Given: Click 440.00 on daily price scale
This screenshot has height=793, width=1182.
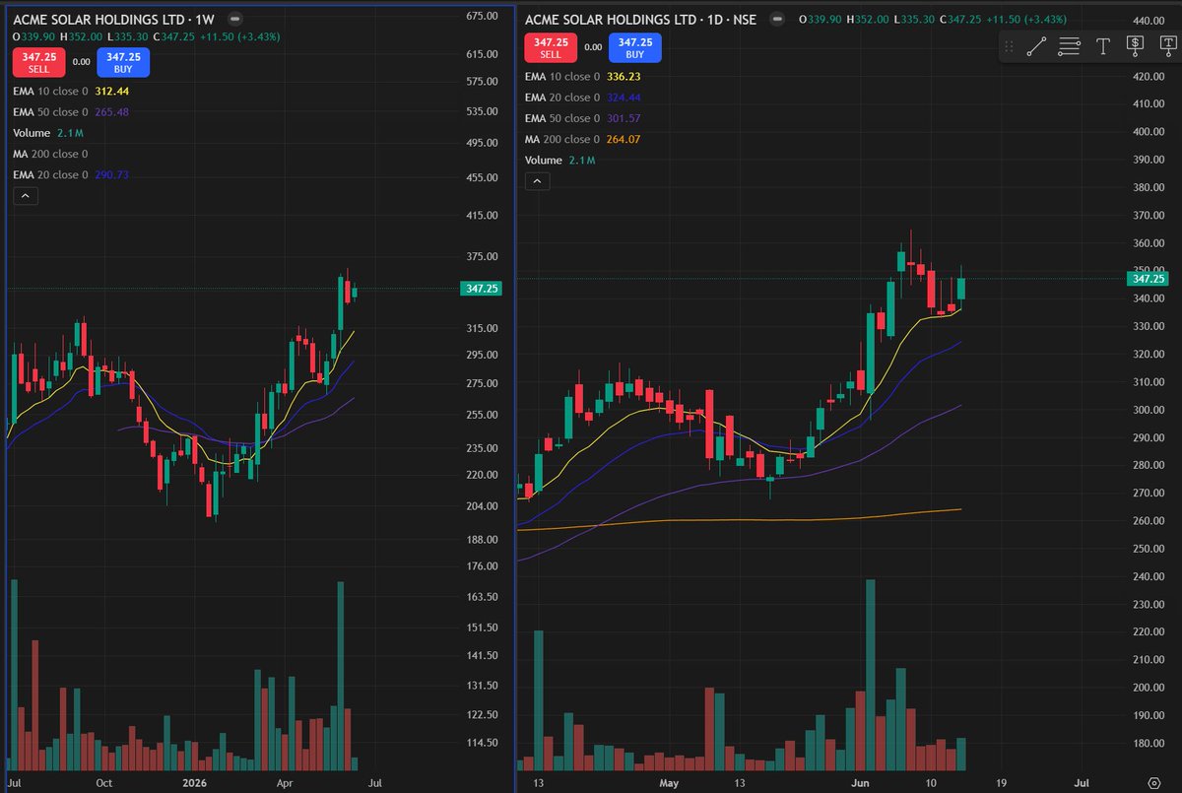Looking at the screenshot, I should [1148, 21].
